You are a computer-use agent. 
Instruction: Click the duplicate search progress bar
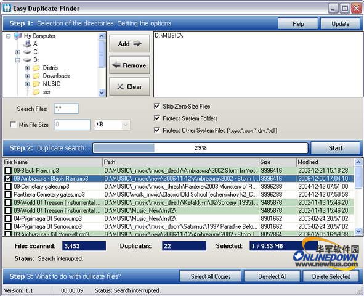[x=200, y=148]
